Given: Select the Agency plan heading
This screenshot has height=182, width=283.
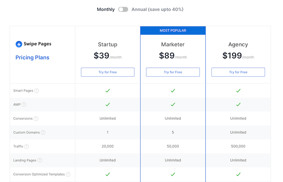Looking at the screenshot, I should click(x=238, y=44).
